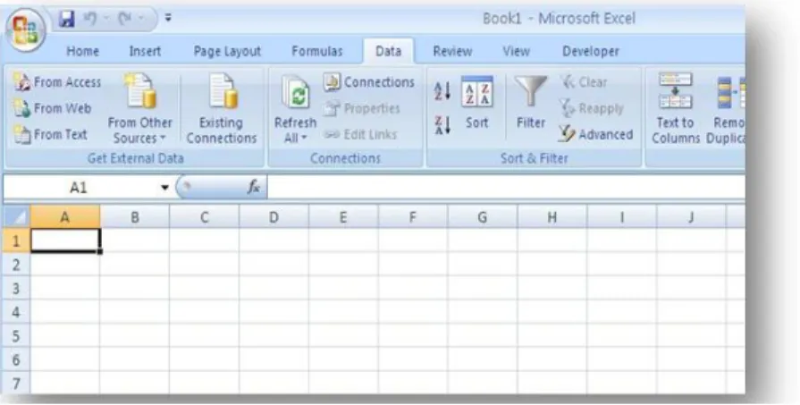Screen dimensions: 800x405
Task: Click the Insert Function fx button
Action: pyautogui.click(x=254, y=187)
